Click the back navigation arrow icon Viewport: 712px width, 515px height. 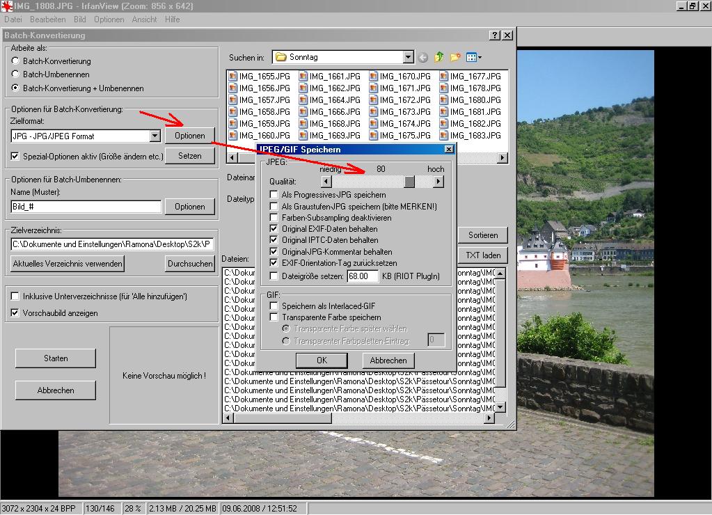click(x=424, y=57)
